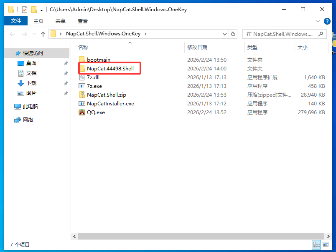
Task: Sort by Name (名称) column
Action: click(83, 47)
